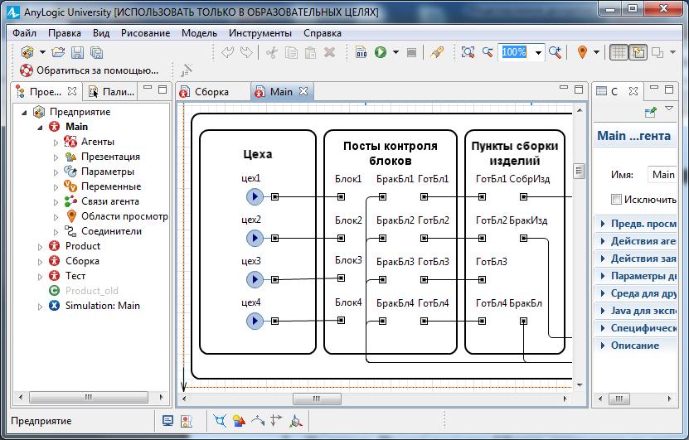Click the orange view area pin icon

[x=582, y=52]
